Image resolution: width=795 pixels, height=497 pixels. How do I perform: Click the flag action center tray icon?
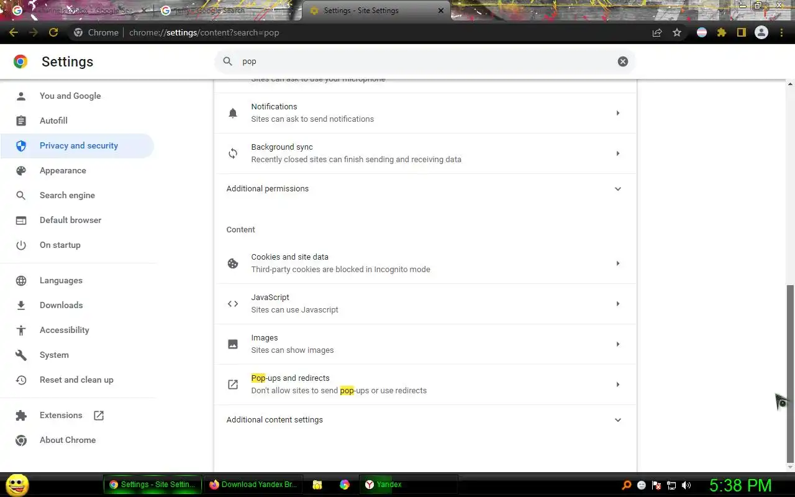tap(656, 485)
